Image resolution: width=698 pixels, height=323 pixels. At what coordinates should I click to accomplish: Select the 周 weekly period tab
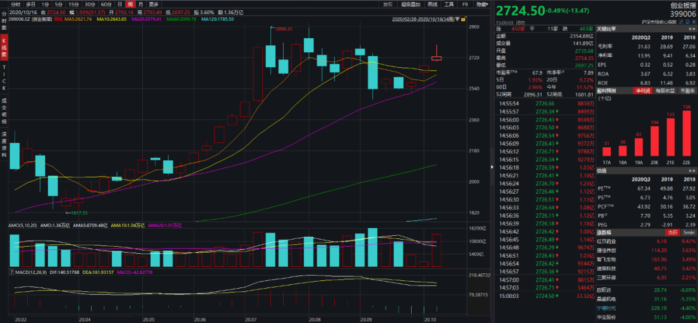click(131, 4)
